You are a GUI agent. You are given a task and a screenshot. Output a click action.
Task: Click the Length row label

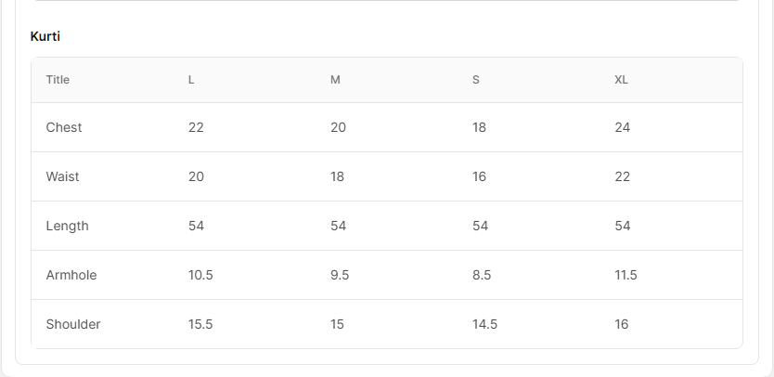[67, 226]
